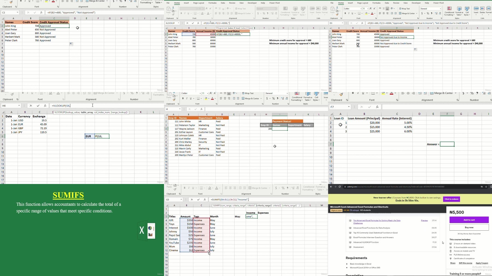This screenshot has width=492, height=276.
Task: Click Enter checkmark in the SUMIFS formula workbook
Action: pos(198,200)
